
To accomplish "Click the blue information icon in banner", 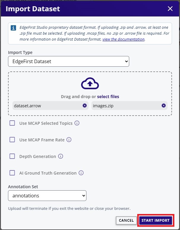I will point(13,28).
